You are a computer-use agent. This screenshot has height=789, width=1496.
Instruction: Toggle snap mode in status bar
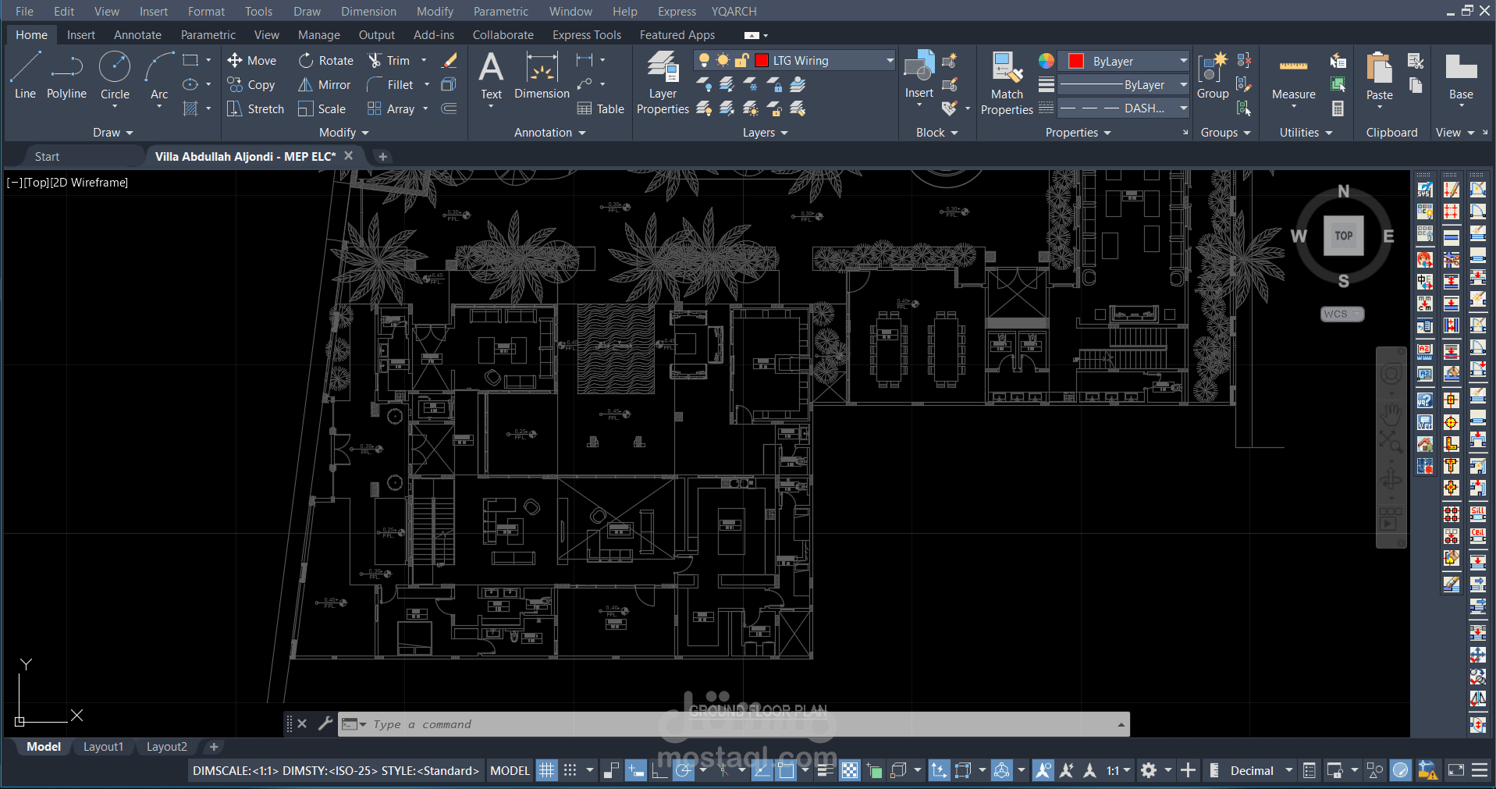point(570,770)
